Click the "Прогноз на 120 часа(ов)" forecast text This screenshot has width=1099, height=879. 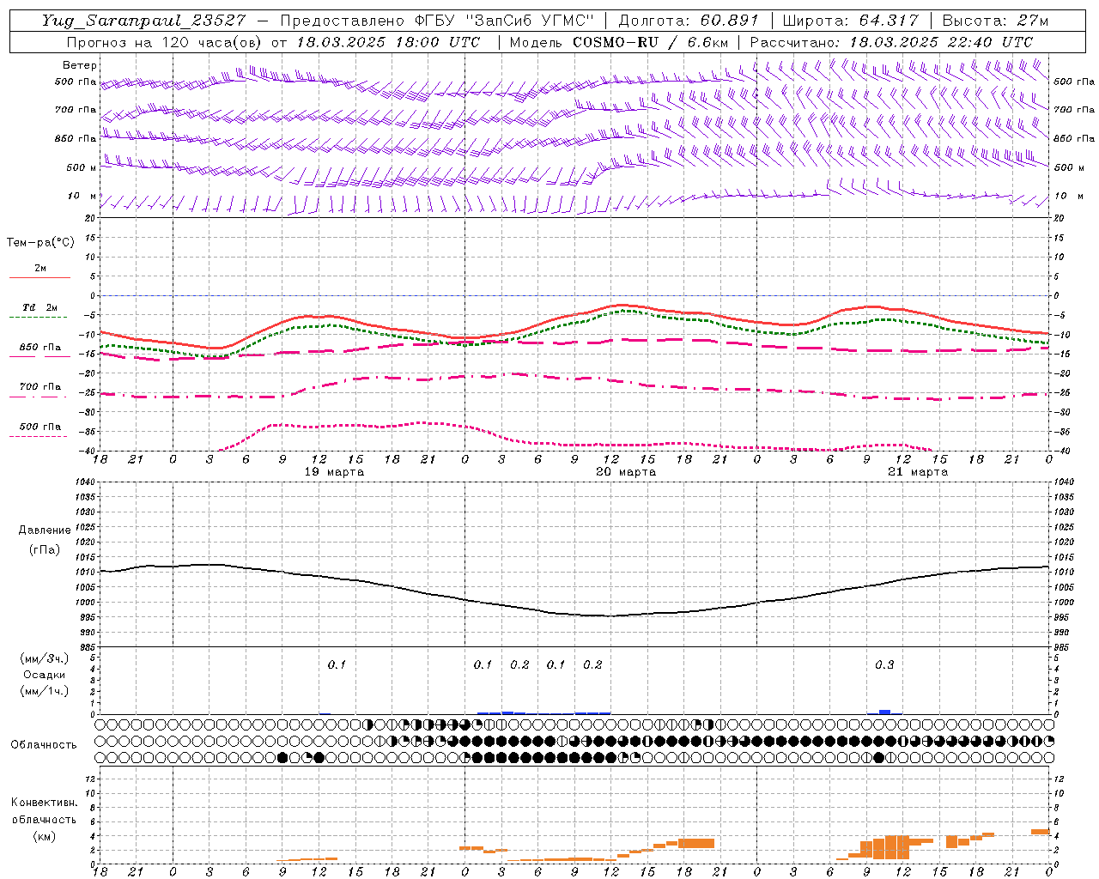coord(165,42)
